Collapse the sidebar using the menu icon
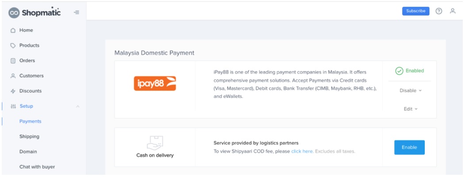This screenshot has height=177, width=465. pyautogui.click(x=77, y=12)
